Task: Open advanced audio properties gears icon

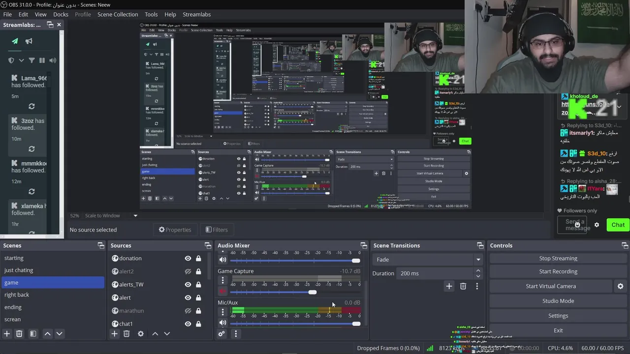Action: click(221, 334)
